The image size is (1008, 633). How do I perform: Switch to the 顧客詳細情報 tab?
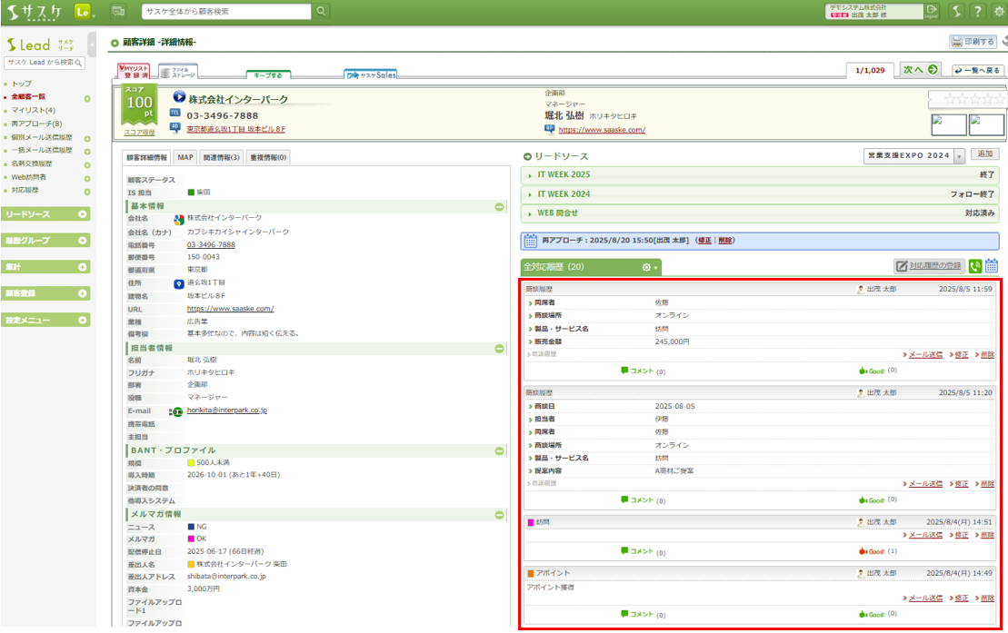pos(146,157)
